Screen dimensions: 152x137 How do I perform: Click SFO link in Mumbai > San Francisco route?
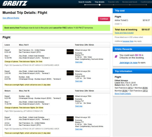[x=145, y=91]
